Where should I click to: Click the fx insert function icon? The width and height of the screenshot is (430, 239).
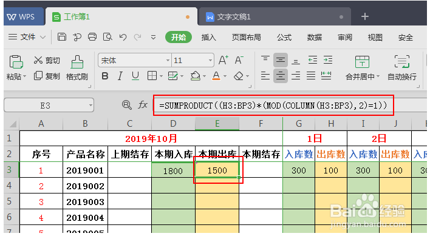tap(143, 105)
